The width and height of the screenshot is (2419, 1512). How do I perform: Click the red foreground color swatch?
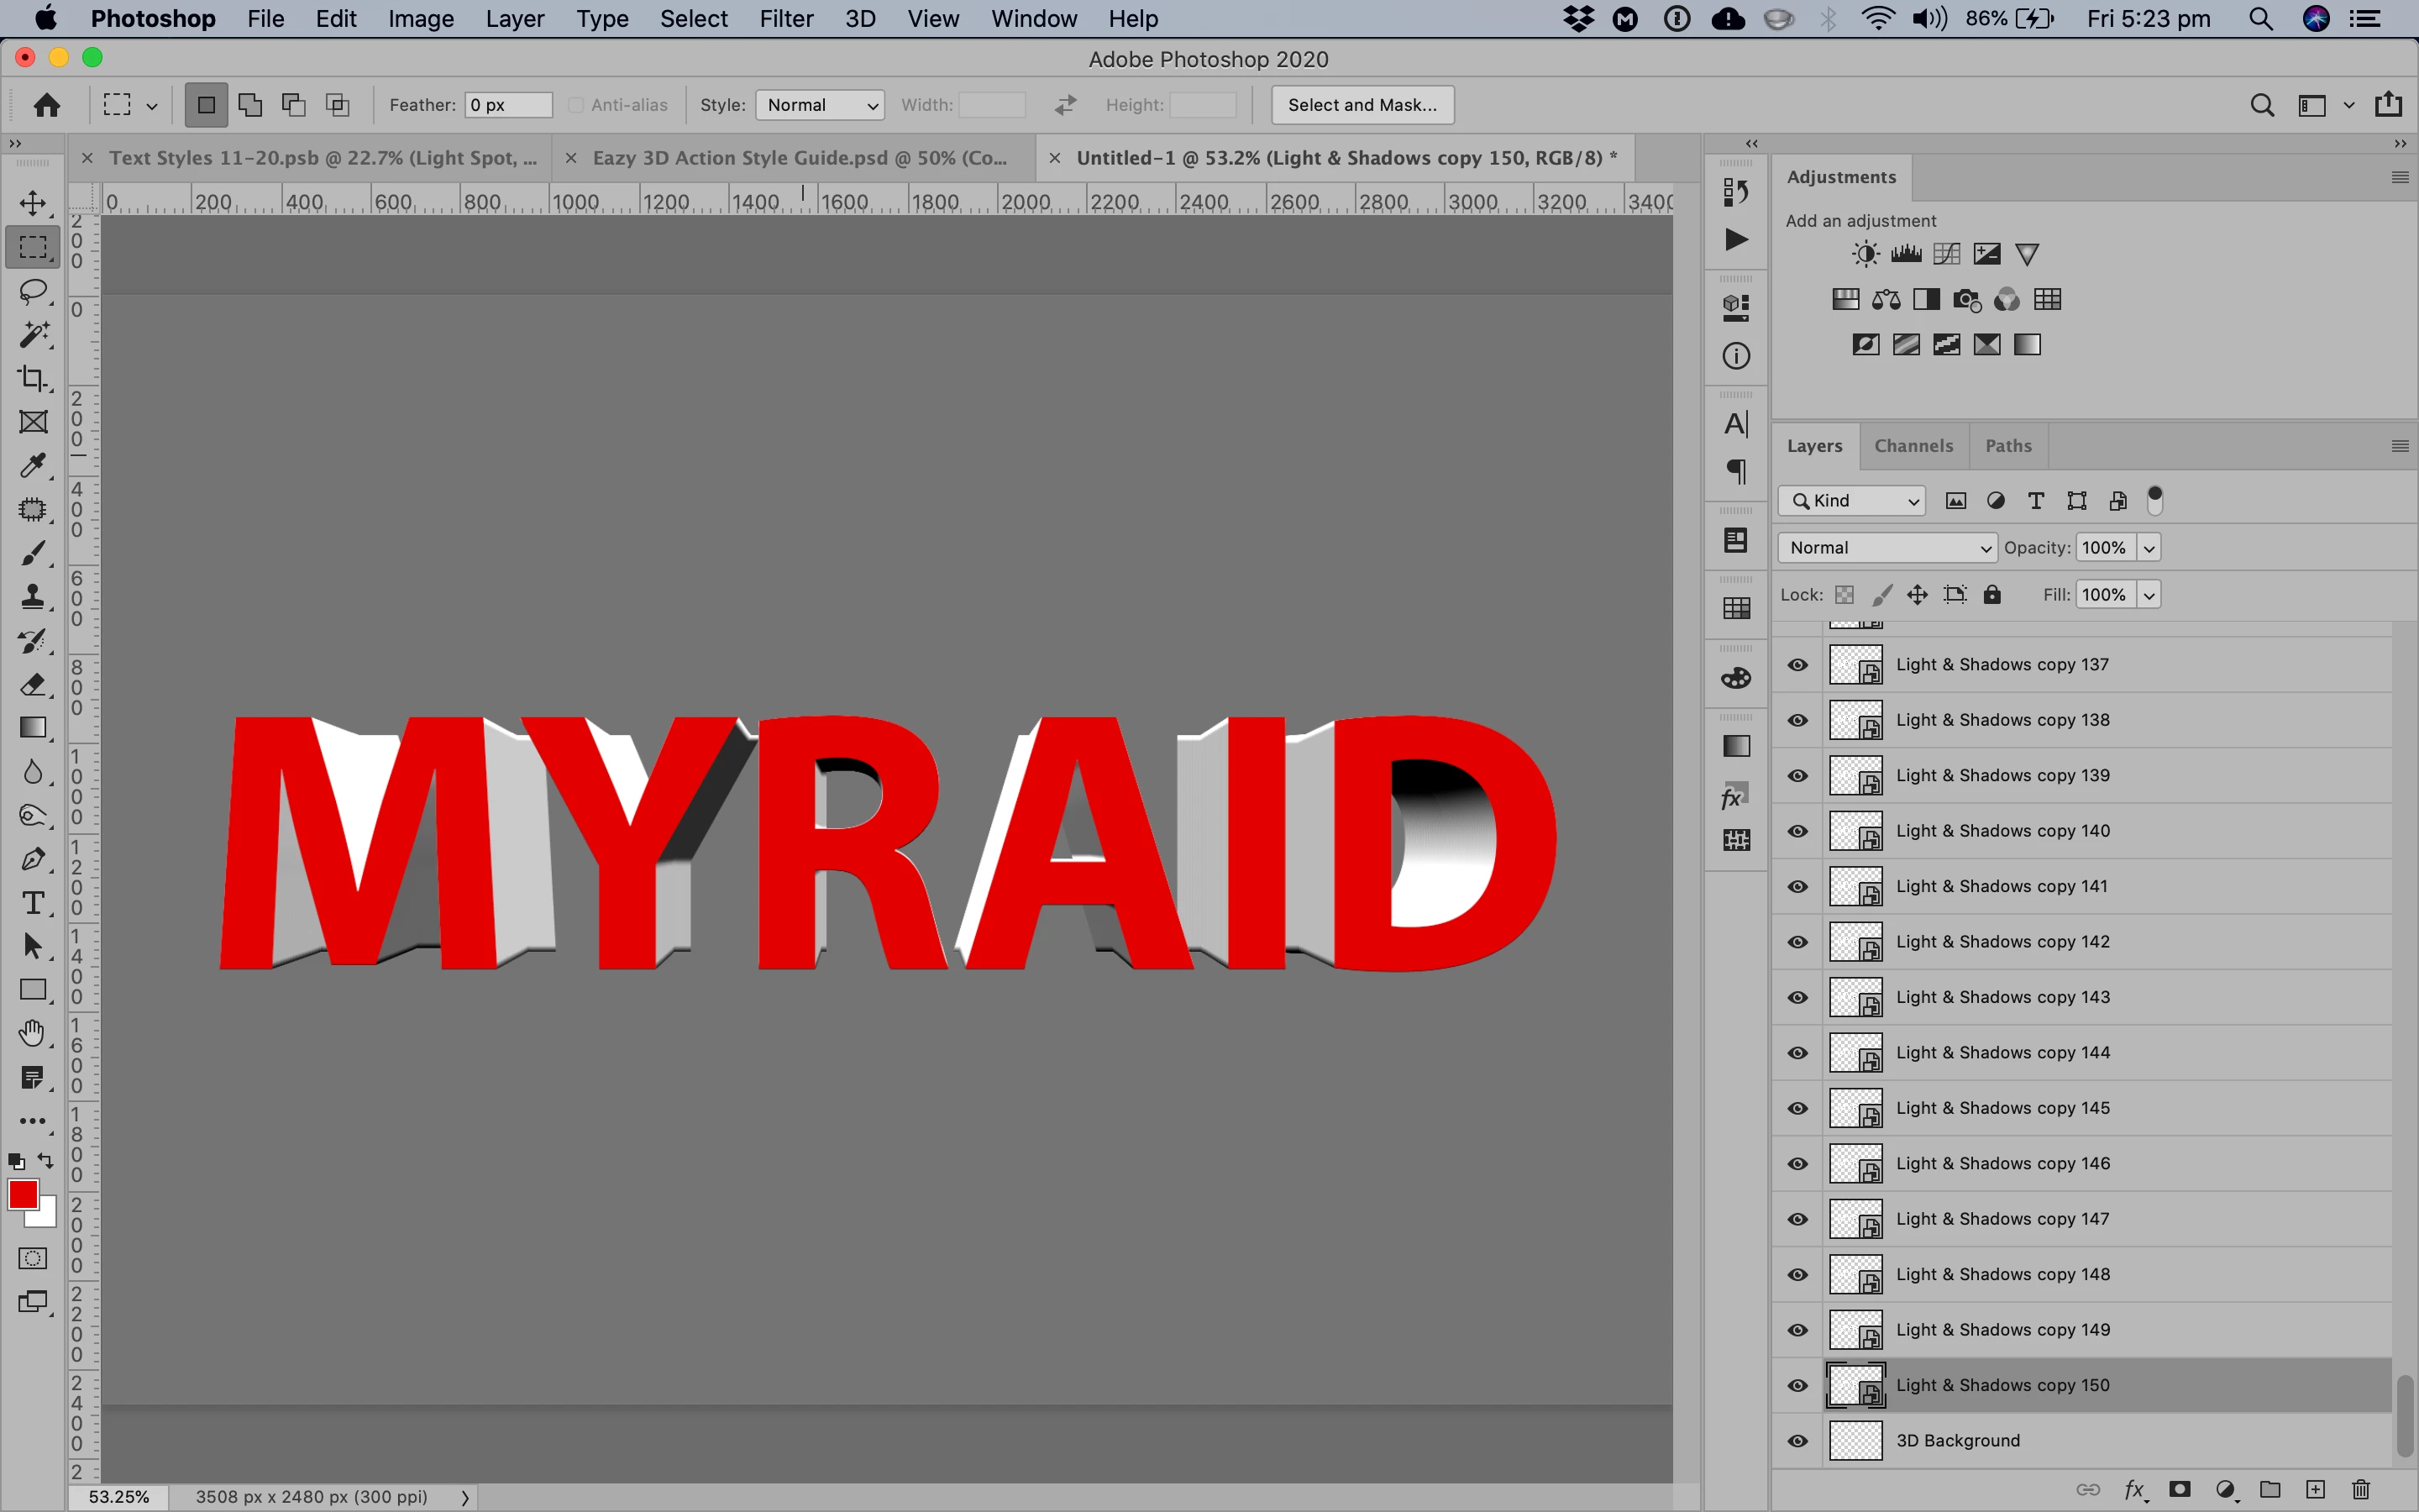pos(22,1194)
